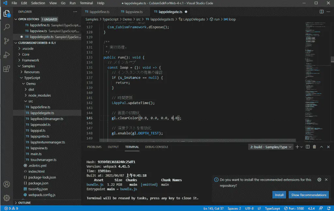Switch to the Debug Console tab
The image size is (334, 211).
(x=157, y=147)
